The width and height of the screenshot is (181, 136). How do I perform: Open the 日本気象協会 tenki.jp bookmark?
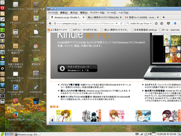(x=144, y=30)
